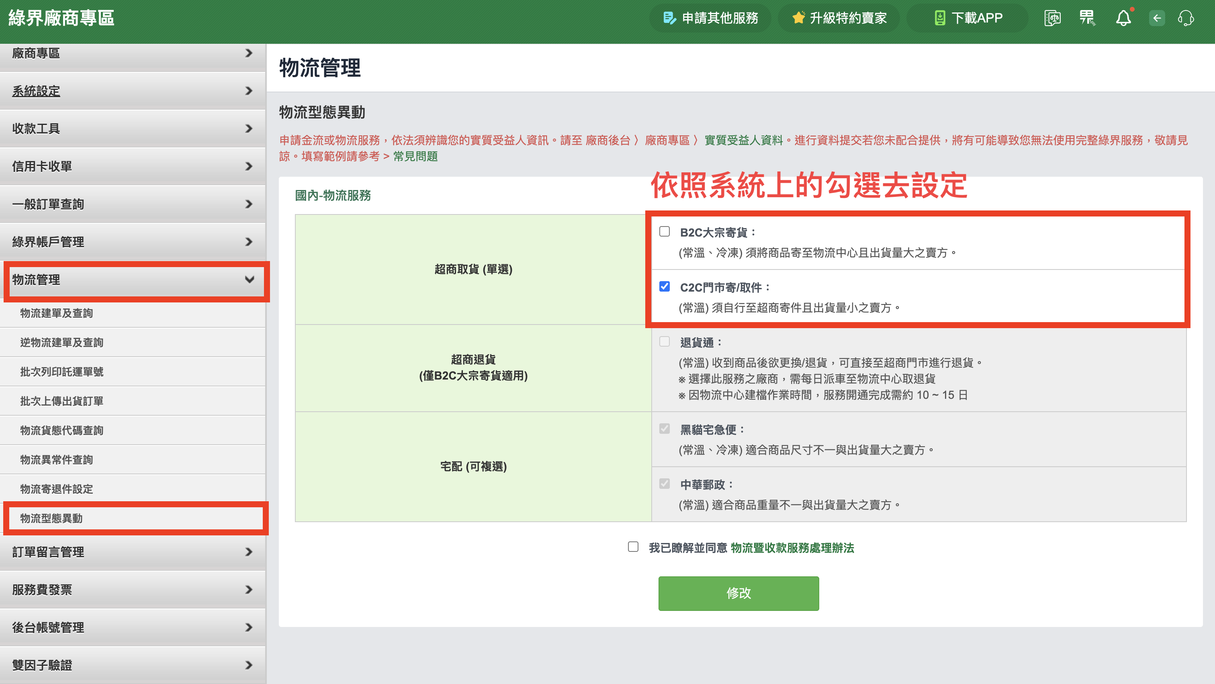Click the phone icon on 下載APP
1215x684 pixels.
coord(940,17)
